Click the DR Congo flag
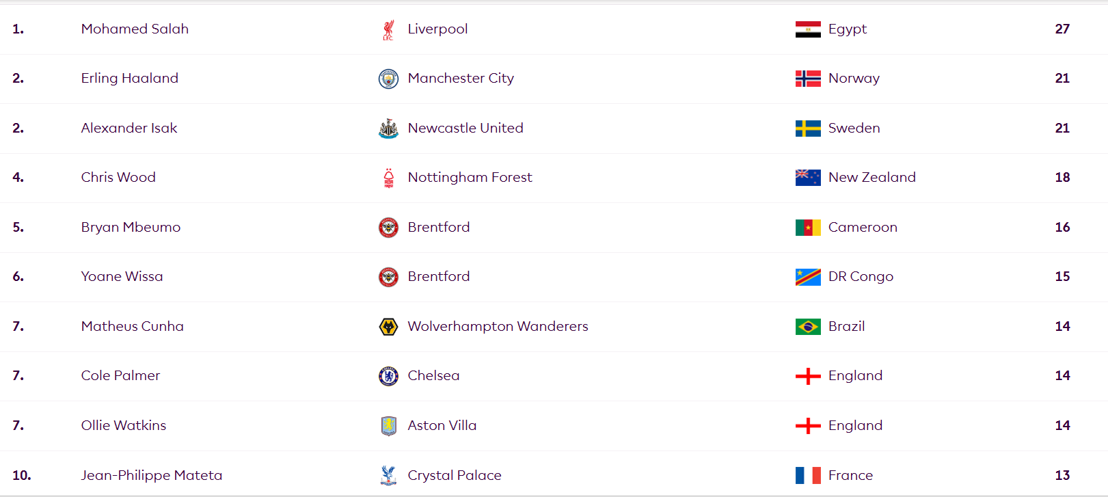The width and height of the screenshot is (1108, 497). pyautogui.click(x=808, y=277)
